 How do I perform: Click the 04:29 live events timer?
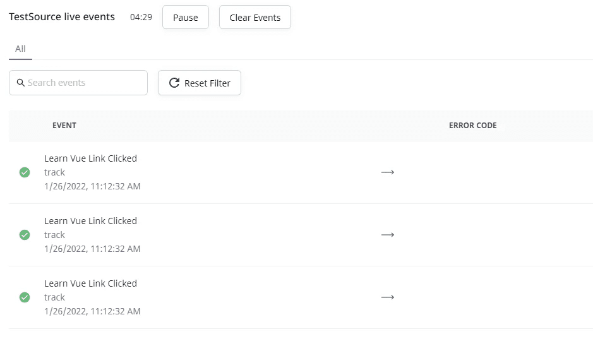coord(141,18)
